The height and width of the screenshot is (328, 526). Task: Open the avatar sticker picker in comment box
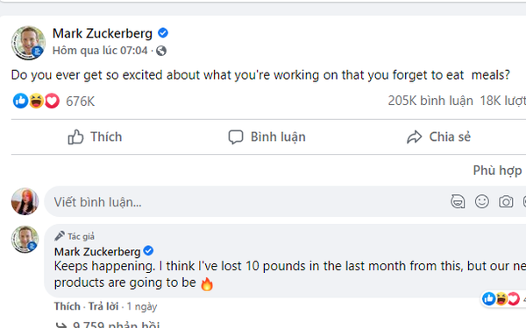tap(458, 201)
